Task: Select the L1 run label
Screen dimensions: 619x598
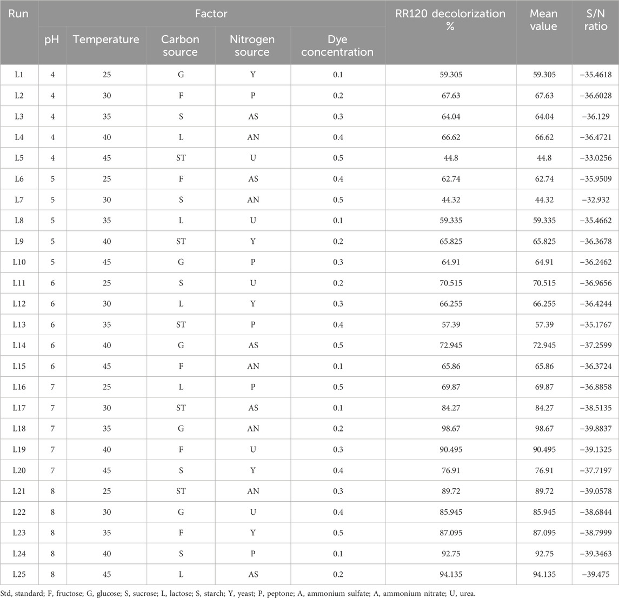Action: click(19, 75)
